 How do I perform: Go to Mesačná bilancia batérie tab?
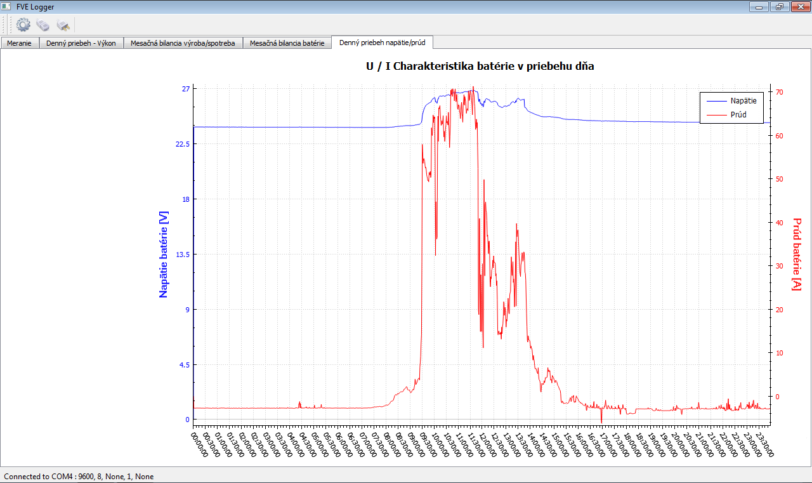click(x=287, y=43)
